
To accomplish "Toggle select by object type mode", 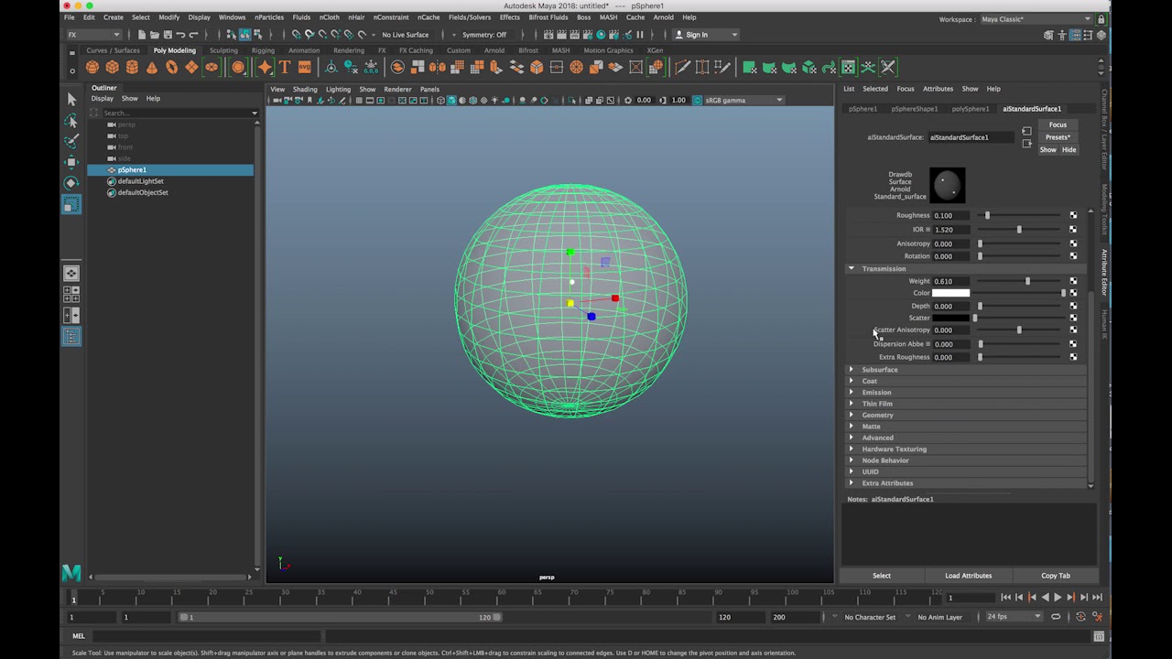I will 244,35.
